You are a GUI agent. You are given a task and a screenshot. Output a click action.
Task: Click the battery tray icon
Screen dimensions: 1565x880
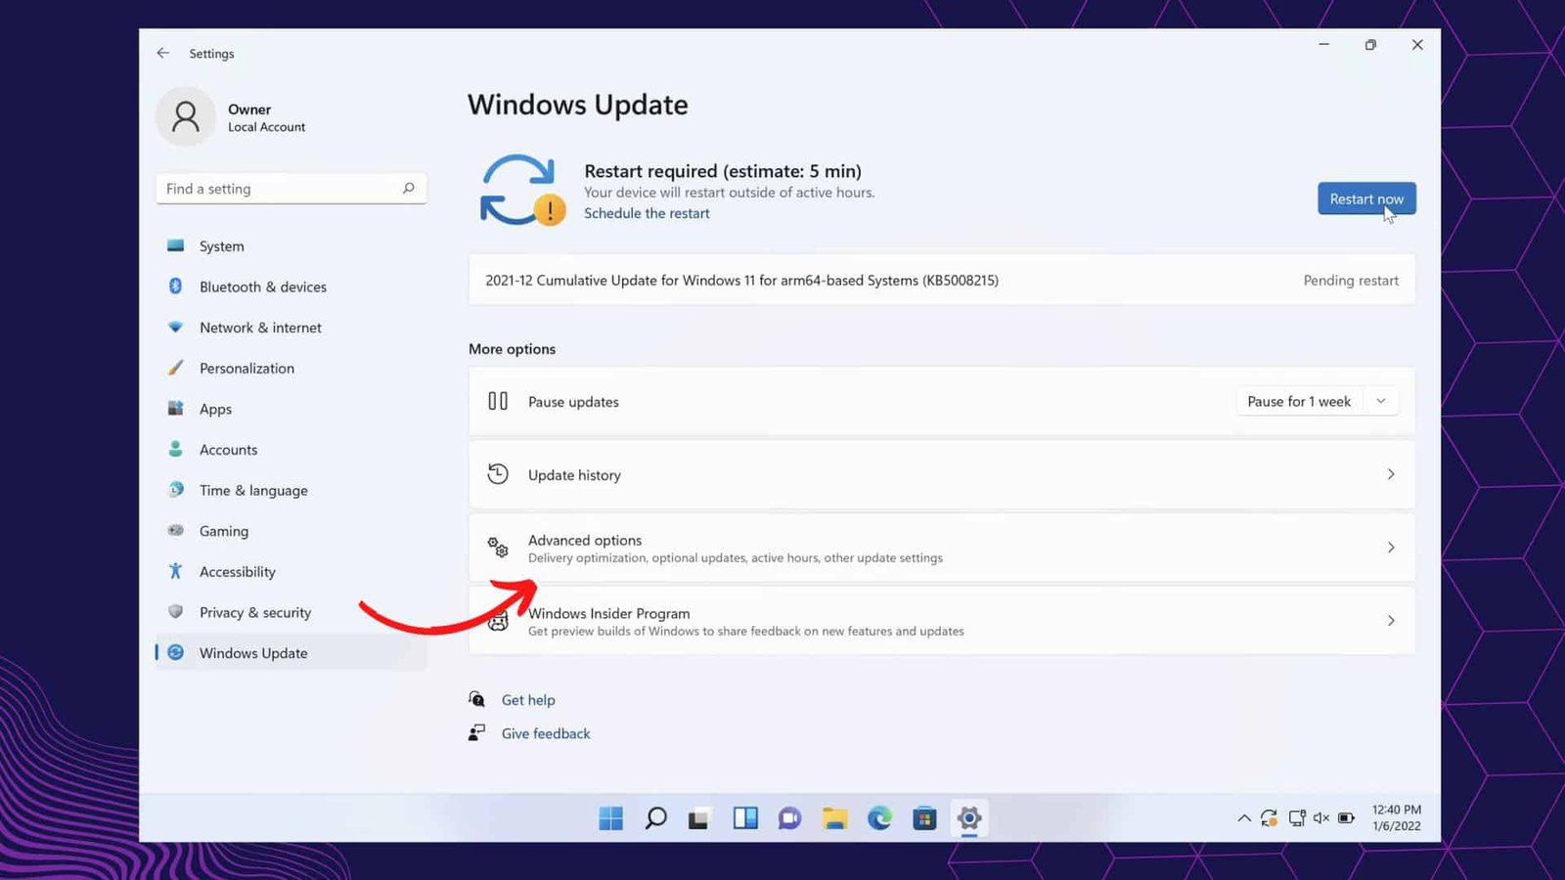[1347, 818]
